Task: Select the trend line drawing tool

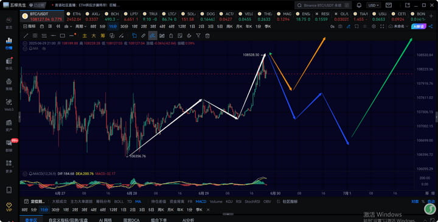Action: (x=26, y=36)
